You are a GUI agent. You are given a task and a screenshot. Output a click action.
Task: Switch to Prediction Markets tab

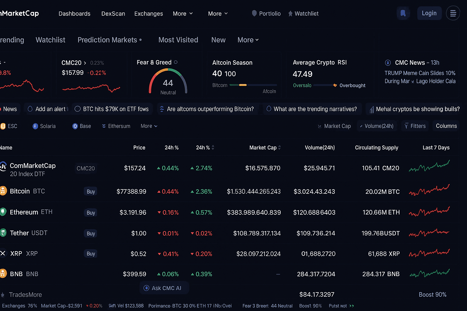(107, 40)
